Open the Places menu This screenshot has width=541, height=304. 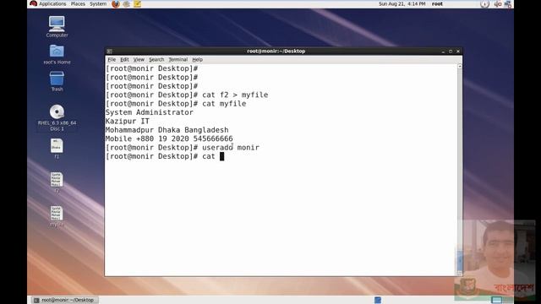tap(78, 3)
